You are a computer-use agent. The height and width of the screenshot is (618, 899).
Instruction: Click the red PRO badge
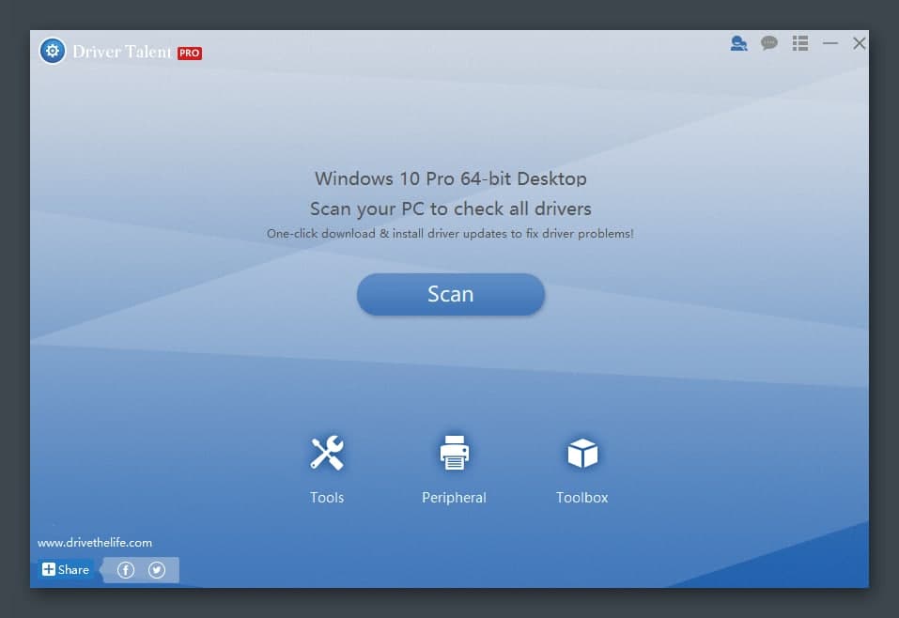189,53
